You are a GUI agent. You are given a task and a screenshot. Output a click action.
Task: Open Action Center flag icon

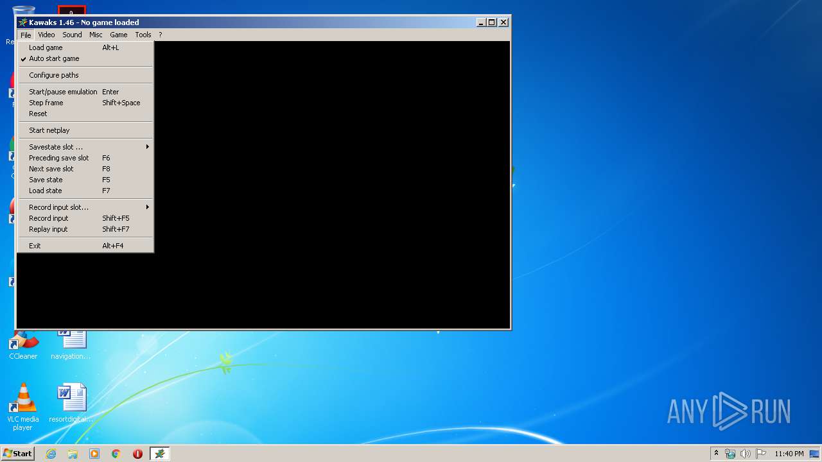click(760, 454)
